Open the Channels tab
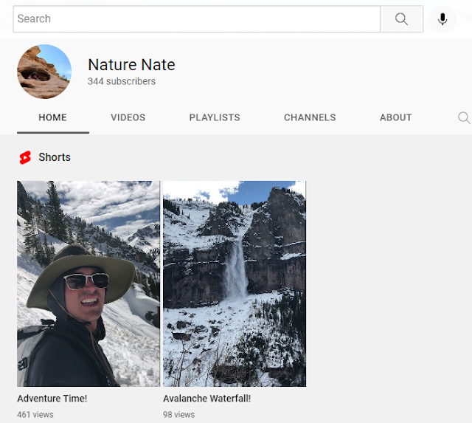472x423 pixels. click(x=310, y=117)
